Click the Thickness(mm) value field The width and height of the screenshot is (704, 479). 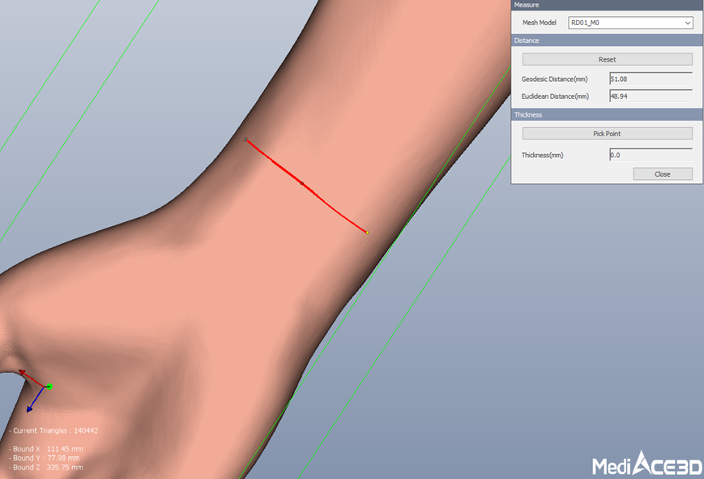point(651,155)
